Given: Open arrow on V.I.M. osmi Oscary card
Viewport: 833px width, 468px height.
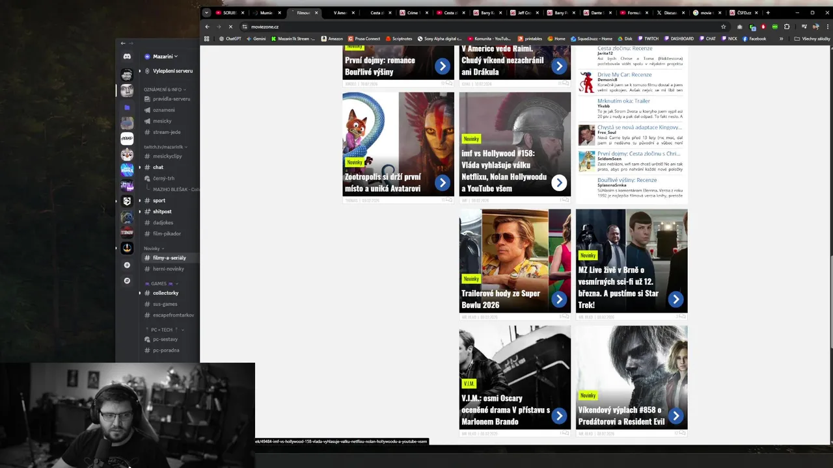Looking at the screenshot, I should click(559, 415).
